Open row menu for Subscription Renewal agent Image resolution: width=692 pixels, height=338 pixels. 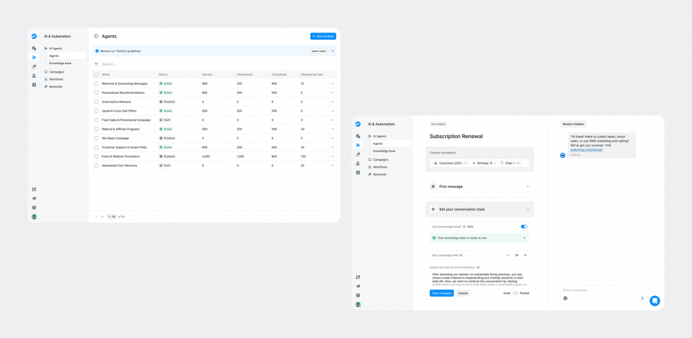332,101
